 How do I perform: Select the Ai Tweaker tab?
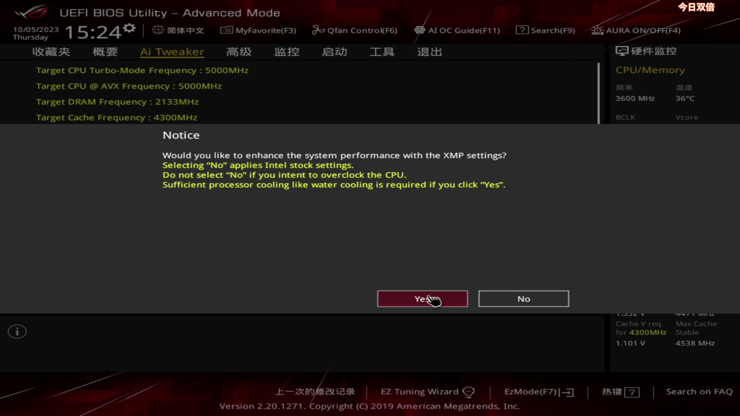(x=172, y=52)
